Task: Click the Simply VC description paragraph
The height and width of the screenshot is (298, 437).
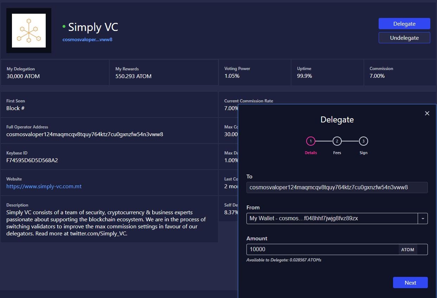Action: (106, 223)
